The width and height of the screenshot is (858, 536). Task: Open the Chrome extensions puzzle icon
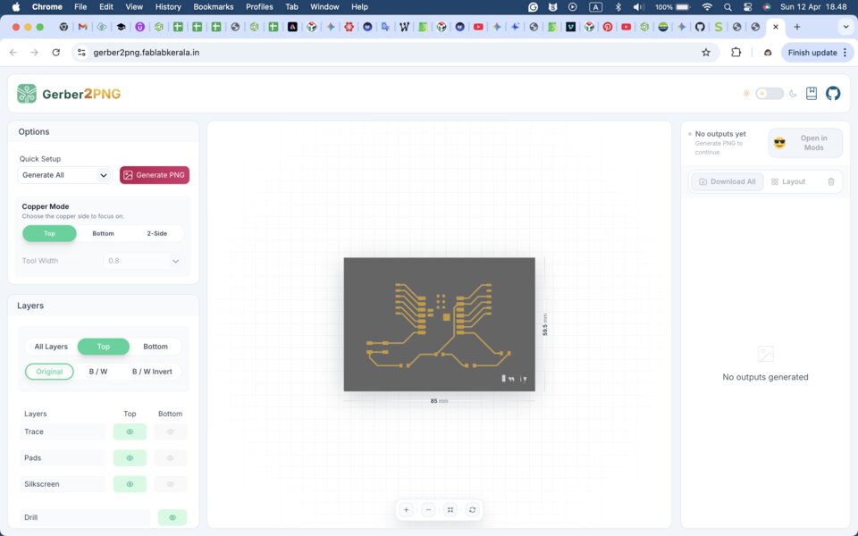(736, 53)
